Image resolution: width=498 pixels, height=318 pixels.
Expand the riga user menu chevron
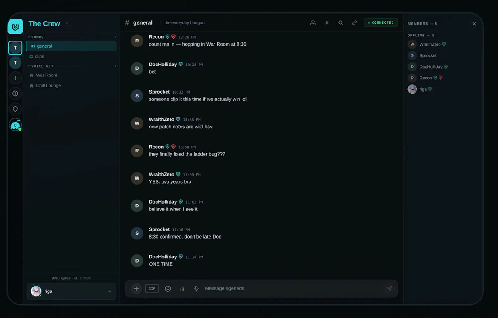[x=110, y=291]
